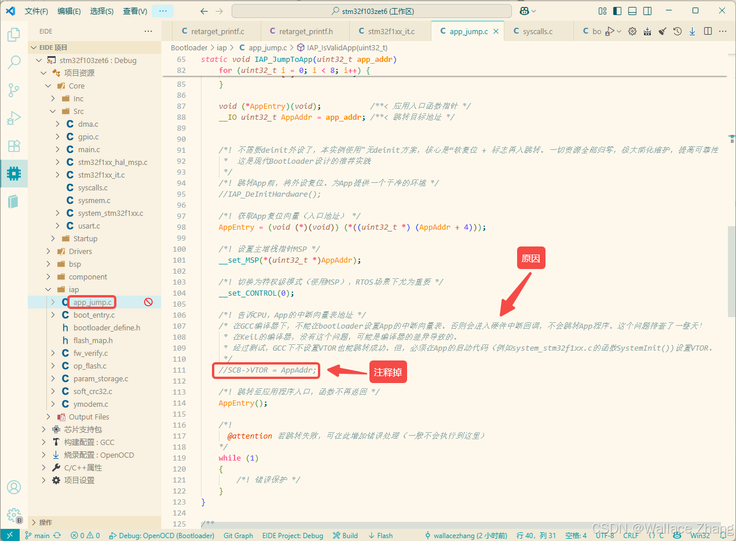The image size is (736, 541).
Task: Click the blue download flash icon
Action: (692, 31)
